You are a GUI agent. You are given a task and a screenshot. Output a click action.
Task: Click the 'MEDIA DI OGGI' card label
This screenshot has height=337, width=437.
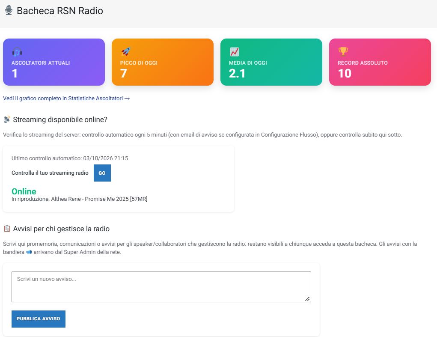tap(248, 63)
